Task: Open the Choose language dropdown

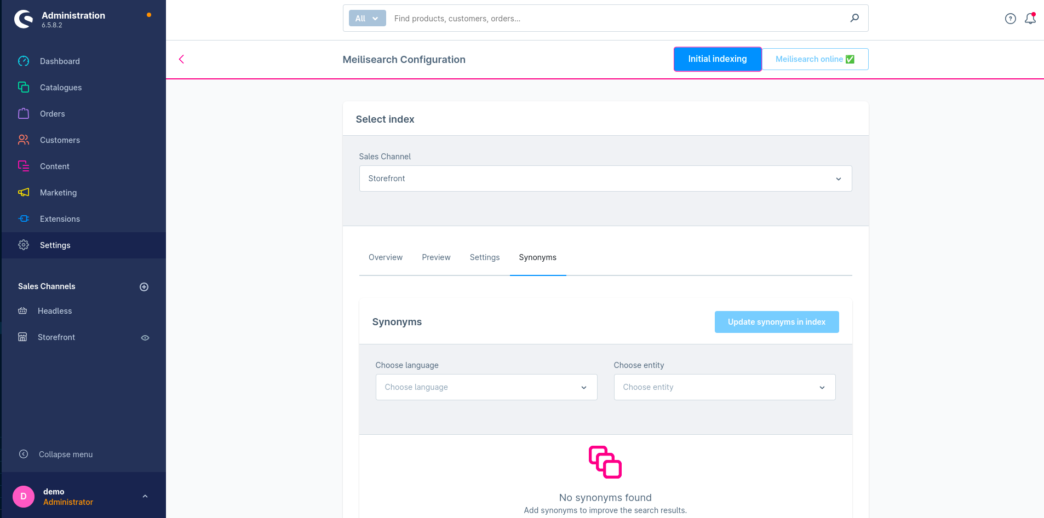Action: point(486,387)
